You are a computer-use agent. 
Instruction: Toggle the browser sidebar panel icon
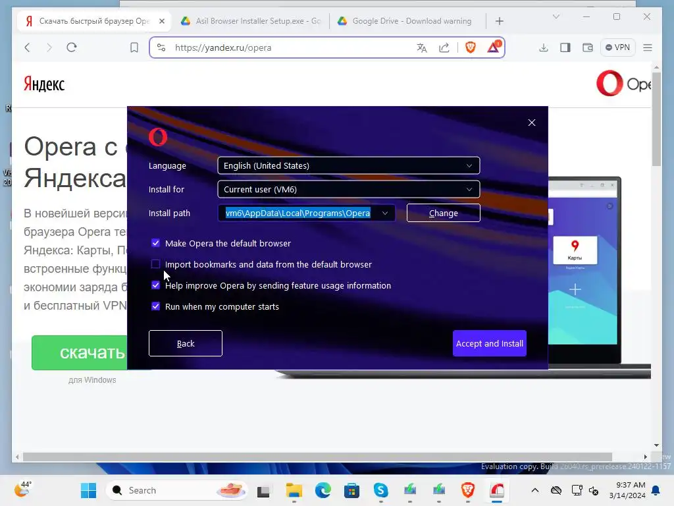pos(565,47)
